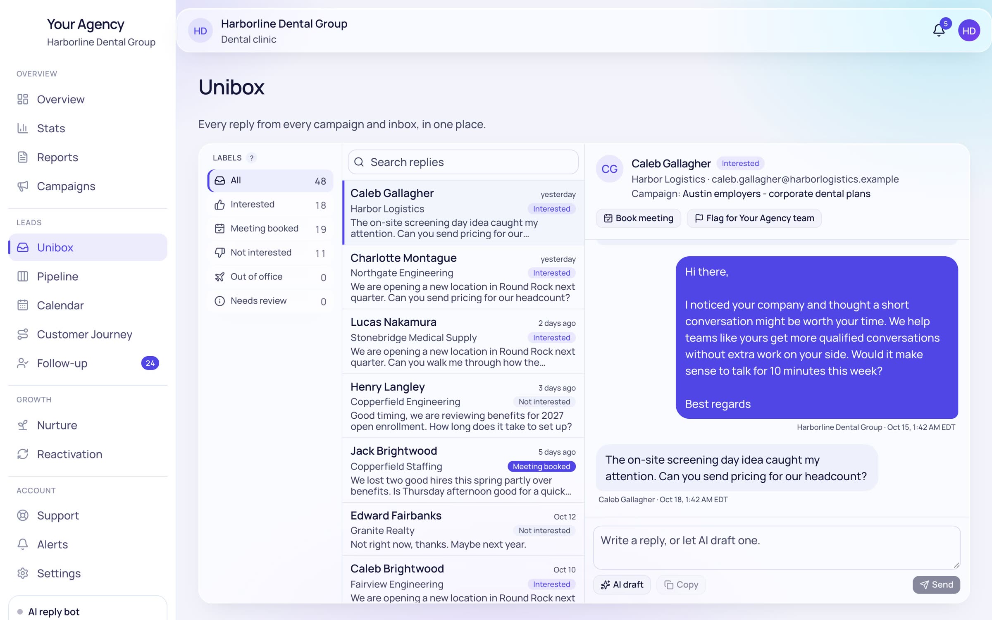Send the reply
The height and width of the screenshot is (620, 992).
tap(936, 585)
